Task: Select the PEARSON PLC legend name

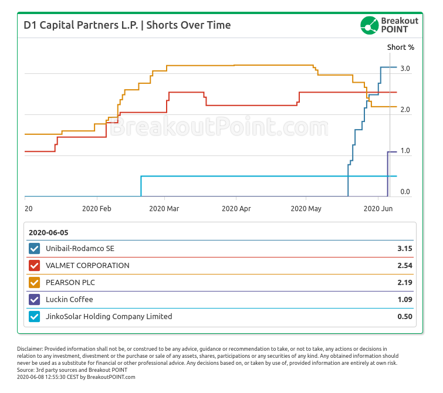Action: coord(70,283)
